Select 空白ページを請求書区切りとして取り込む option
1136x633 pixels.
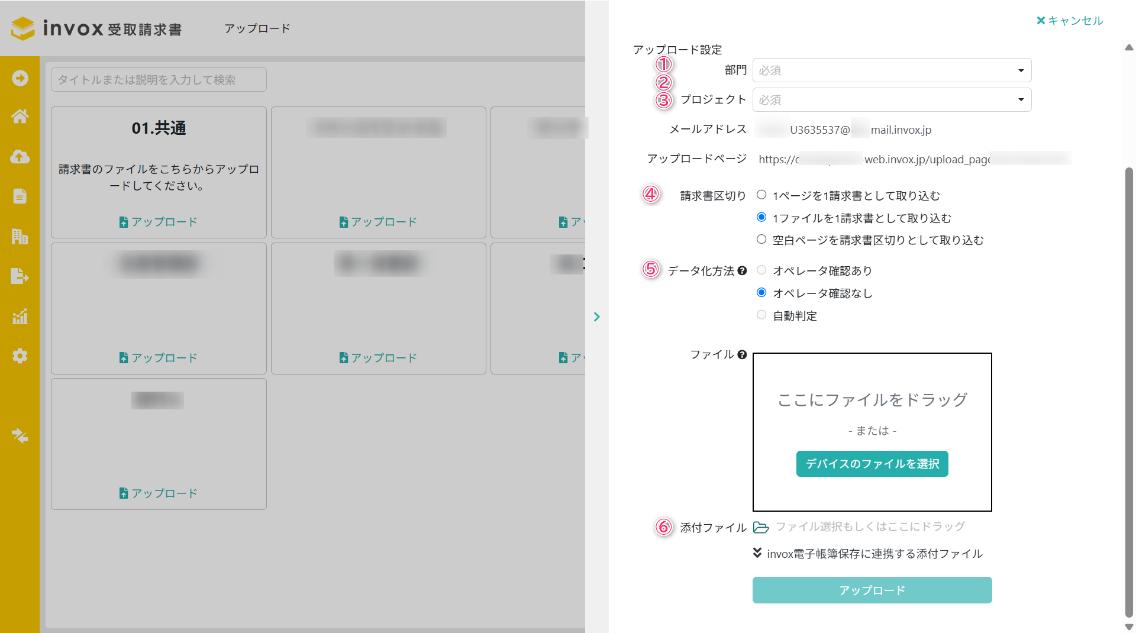pyautogui.click(x=761, y=240)
